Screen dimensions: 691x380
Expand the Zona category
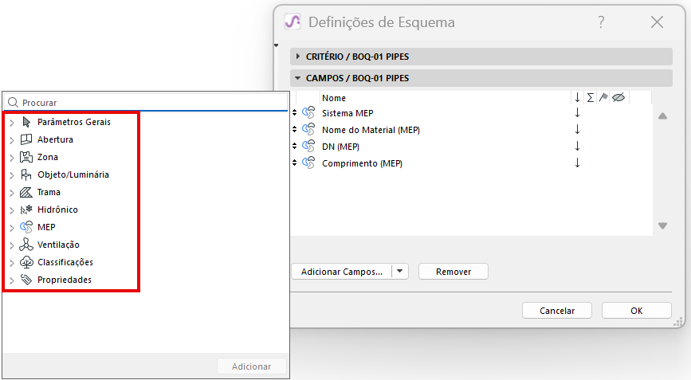click(12, 158)
